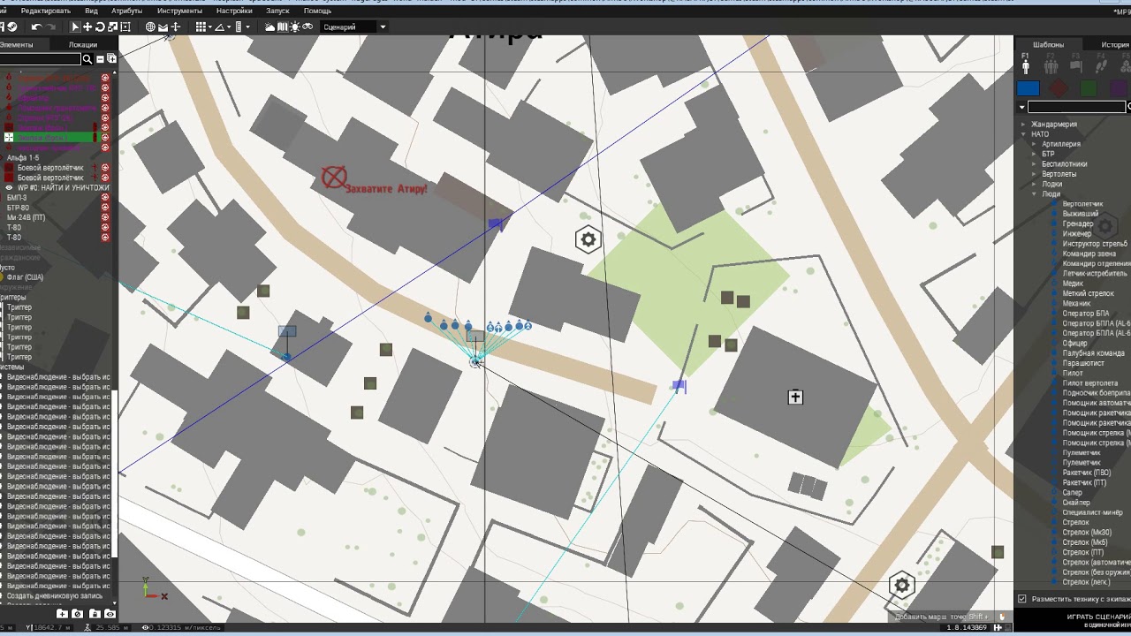Select the Гренадер unit
This screenshot has height=636, width=1131.
[1078, 223]
